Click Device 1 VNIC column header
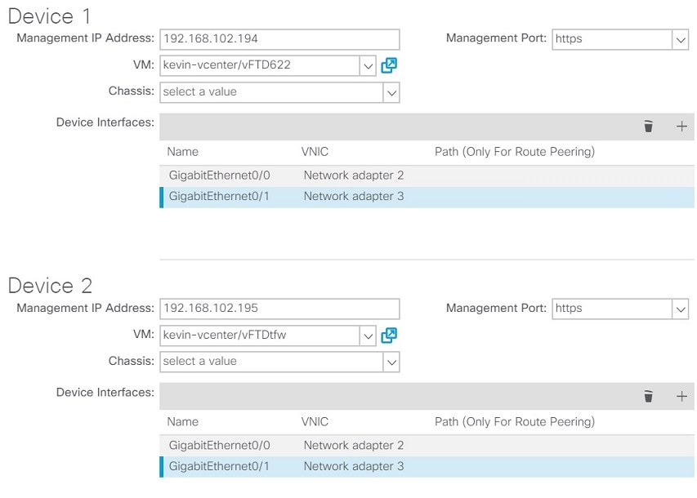Screen dimensions: 697x498 (315, 152)
